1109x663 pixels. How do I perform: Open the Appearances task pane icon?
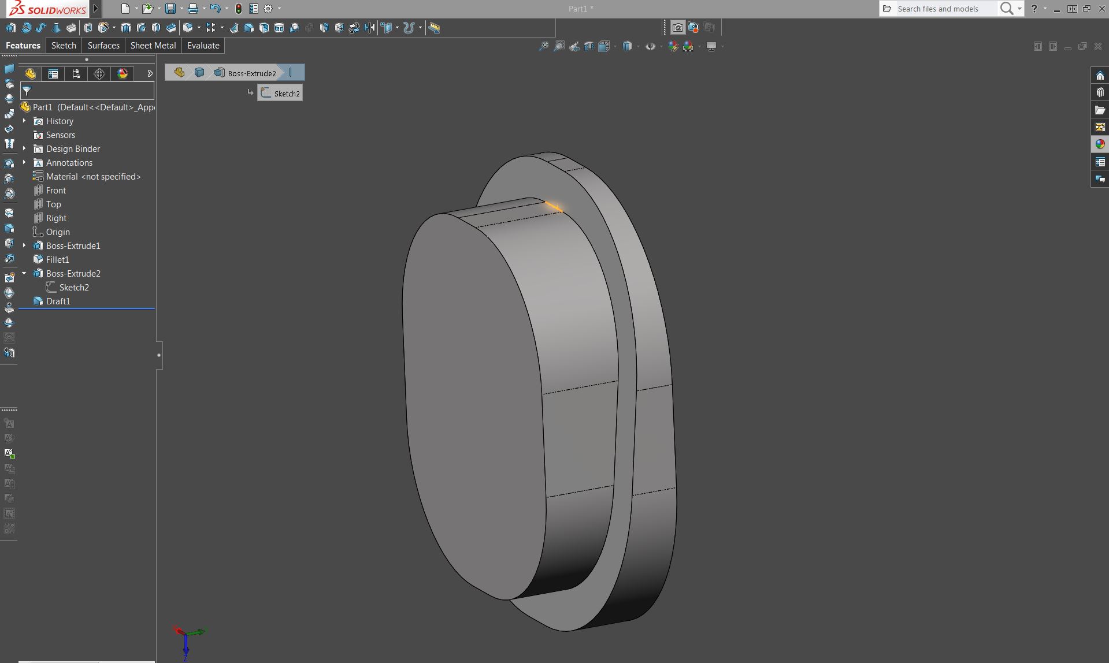click(x=1100, y=144)
